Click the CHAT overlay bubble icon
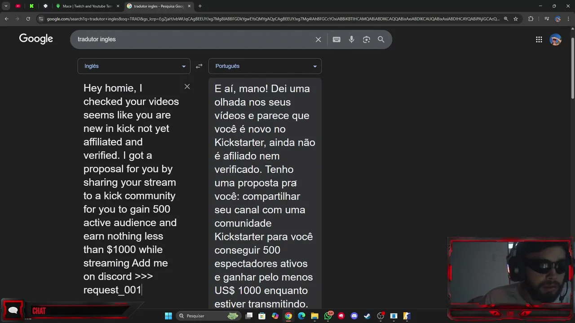This screenshot has height=323, width=575. [13, 310]
